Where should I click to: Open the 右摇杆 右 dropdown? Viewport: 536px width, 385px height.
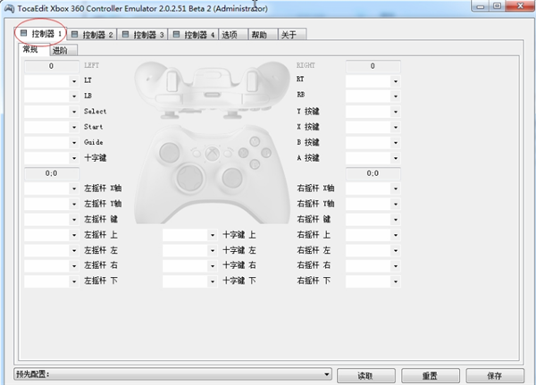(373, 265)
